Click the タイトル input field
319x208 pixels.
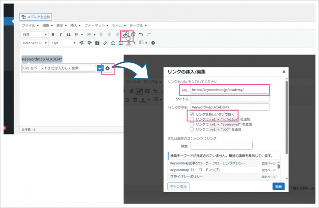pos(230,99)
